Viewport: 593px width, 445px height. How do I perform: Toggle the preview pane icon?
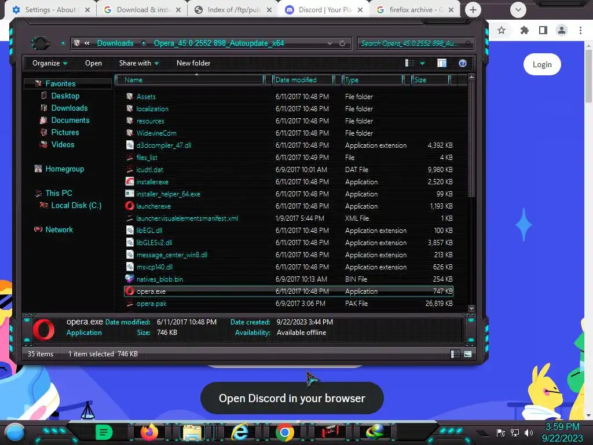(442, 63)
